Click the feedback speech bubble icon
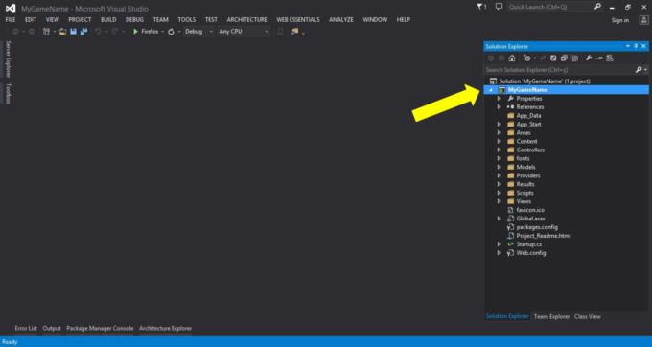The width and height of the screenshot is (652, 347). [499, 7]
